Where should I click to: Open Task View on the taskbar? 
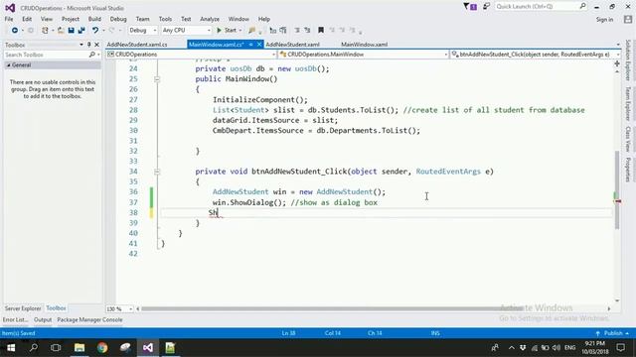point(56,348)
